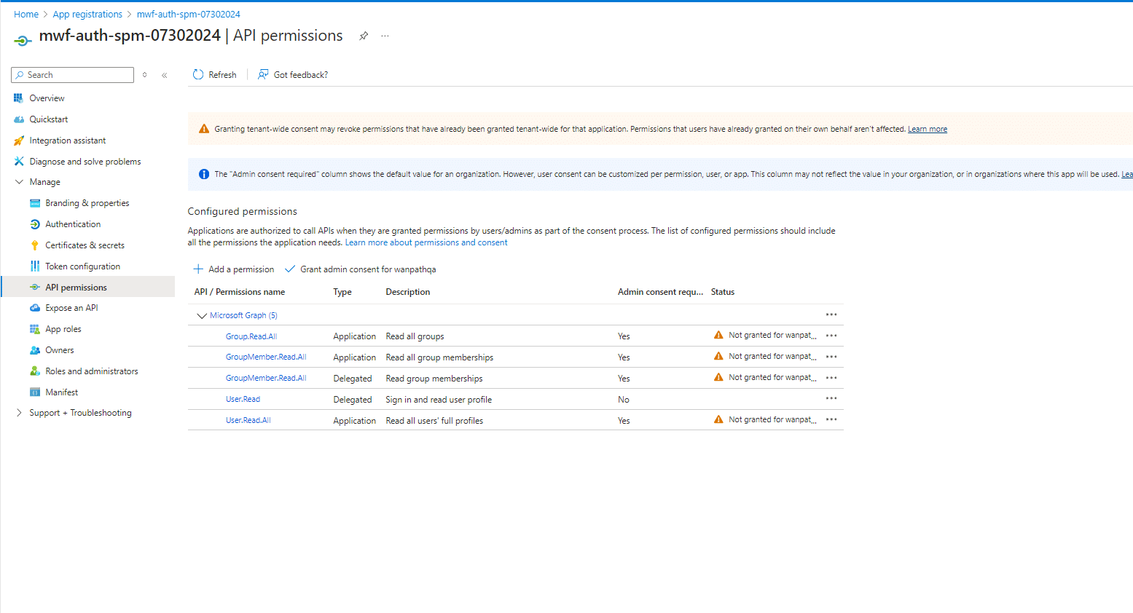Click the Integration assistant rocket icon

tap(19, 141)
